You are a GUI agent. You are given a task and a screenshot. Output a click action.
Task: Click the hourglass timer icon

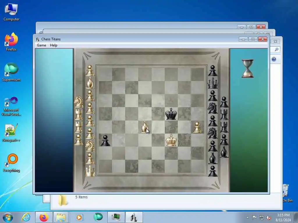247,69
